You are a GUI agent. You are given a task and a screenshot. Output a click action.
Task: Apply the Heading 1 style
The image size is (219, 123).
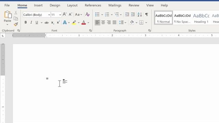click(201, 18)
